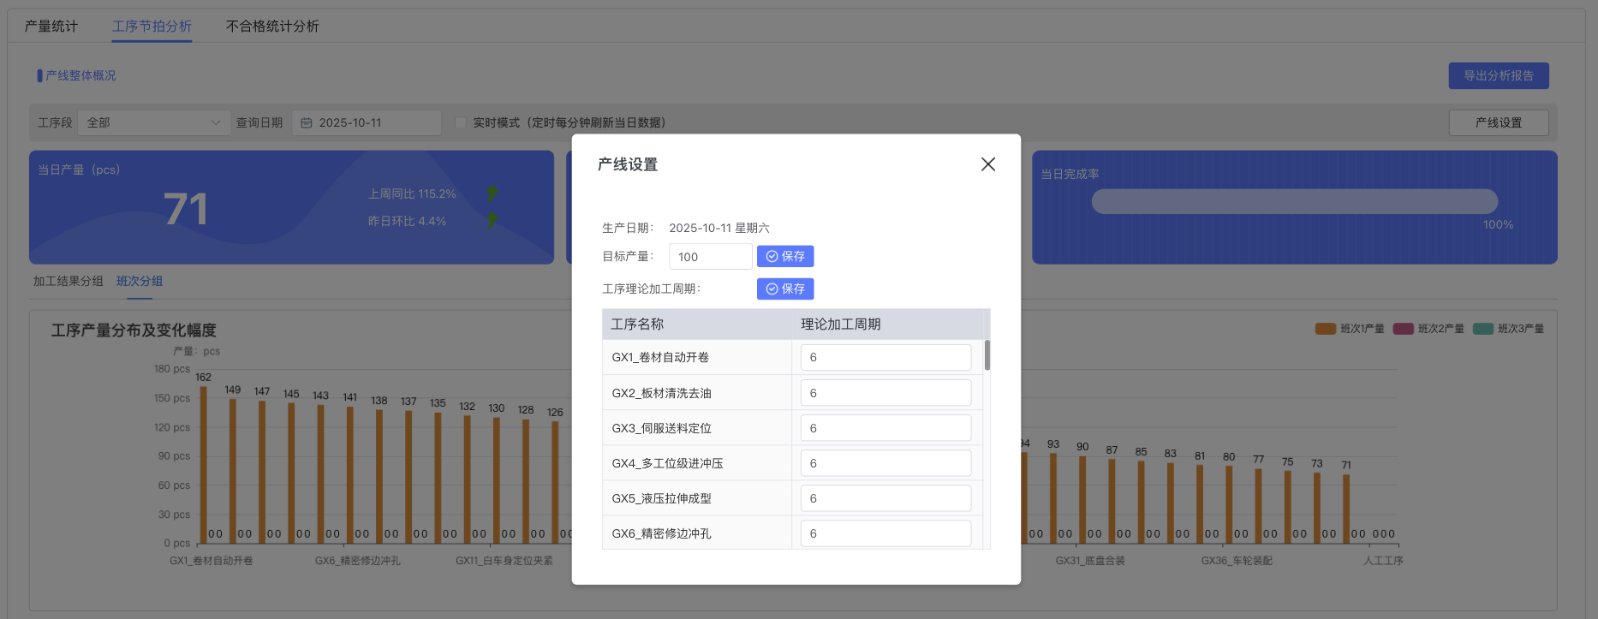Edit cycle time for GX1_卷材自动开卷
The image size is (1598, 619).
885,358
